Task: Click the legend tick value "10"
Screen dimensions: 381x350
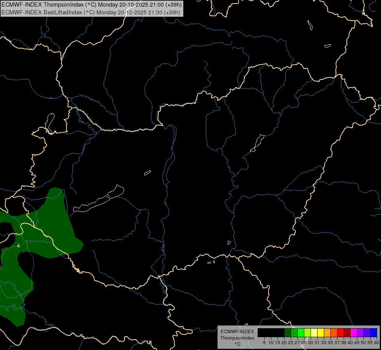Action: point(271,343)
